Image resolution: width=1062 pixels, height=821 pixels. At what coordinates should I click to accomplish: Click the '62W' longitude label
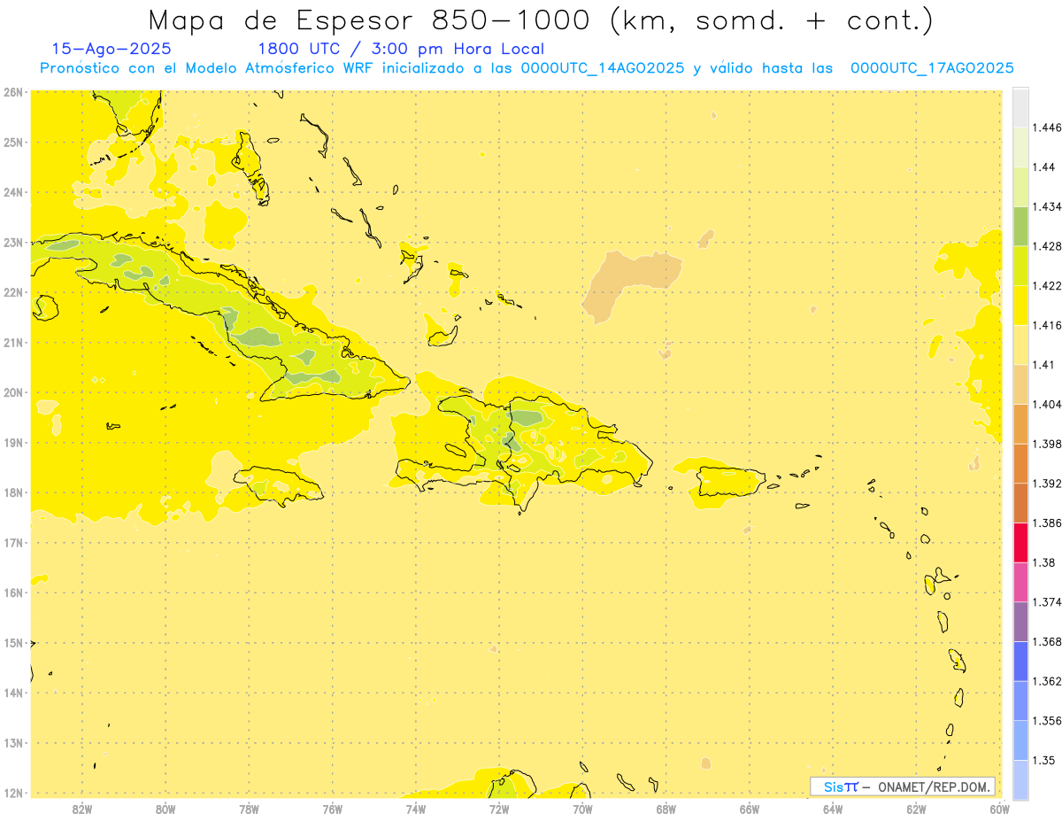916,809
